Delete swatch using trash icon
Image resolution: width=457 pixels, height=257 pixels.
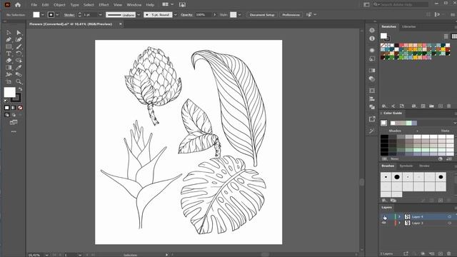449,106
